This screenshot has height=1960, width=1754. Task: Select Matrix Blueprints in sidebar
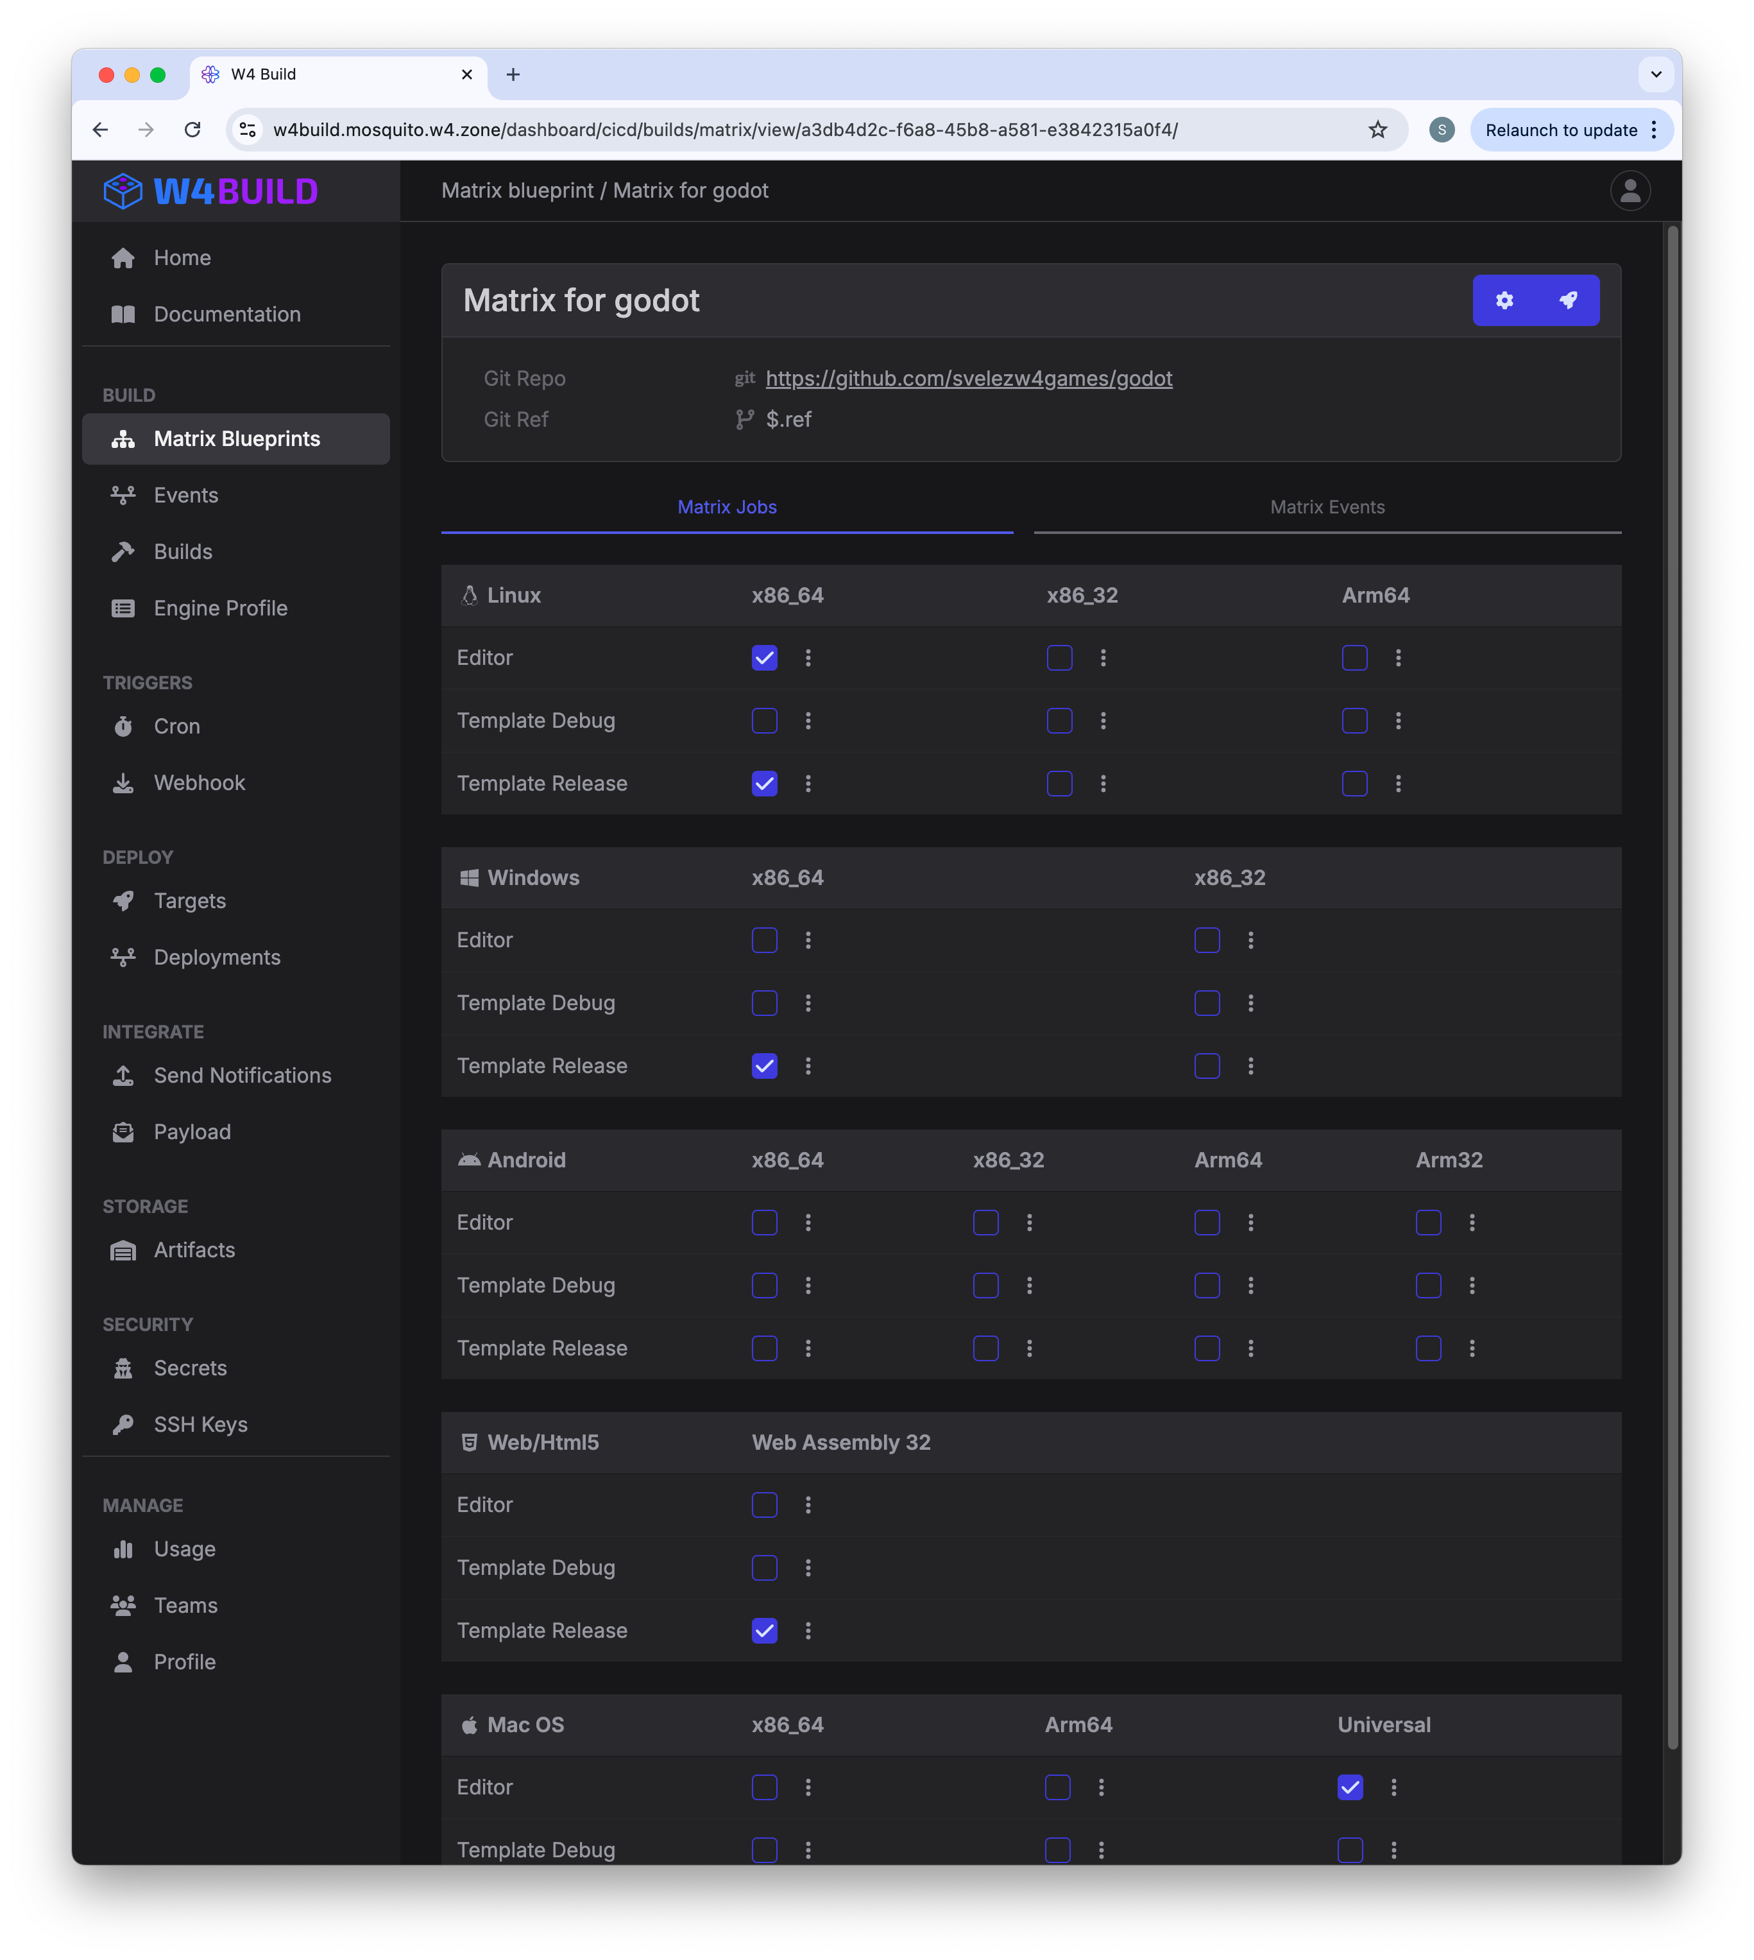click(x=236, y=439)
